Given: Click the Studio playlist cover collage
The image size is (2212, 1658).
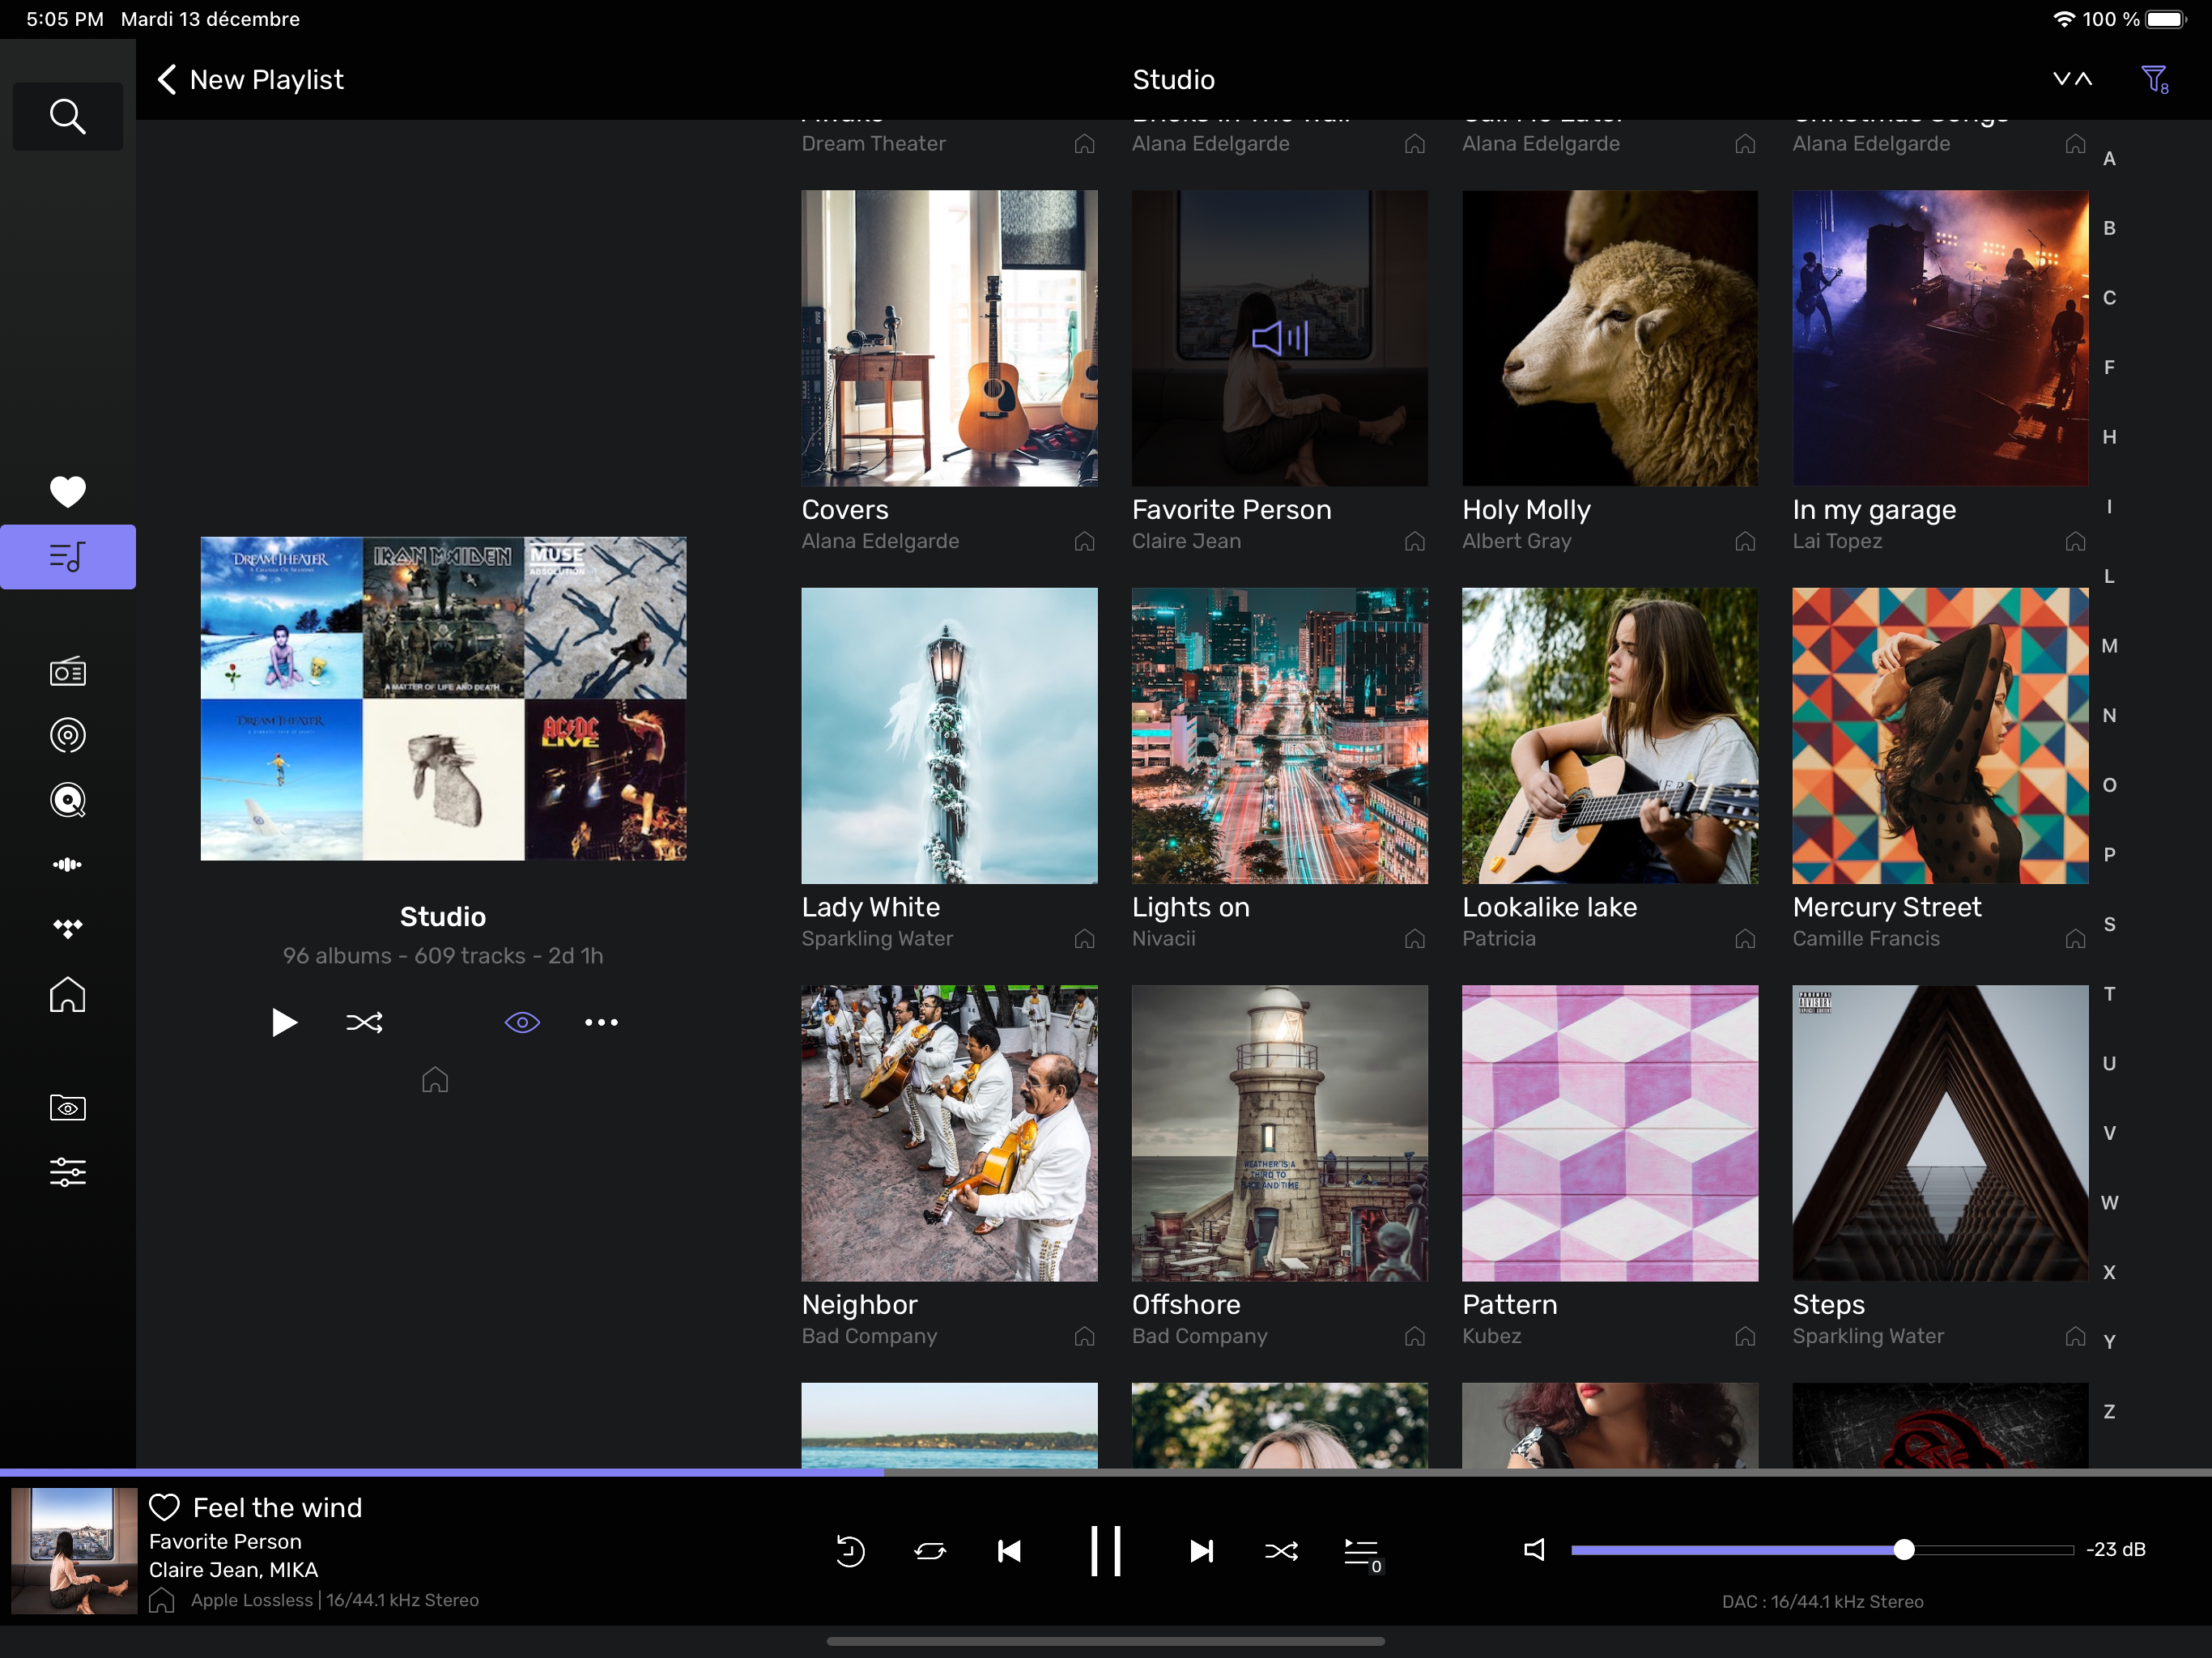Looking at the screenshot, I should [443, 698].
